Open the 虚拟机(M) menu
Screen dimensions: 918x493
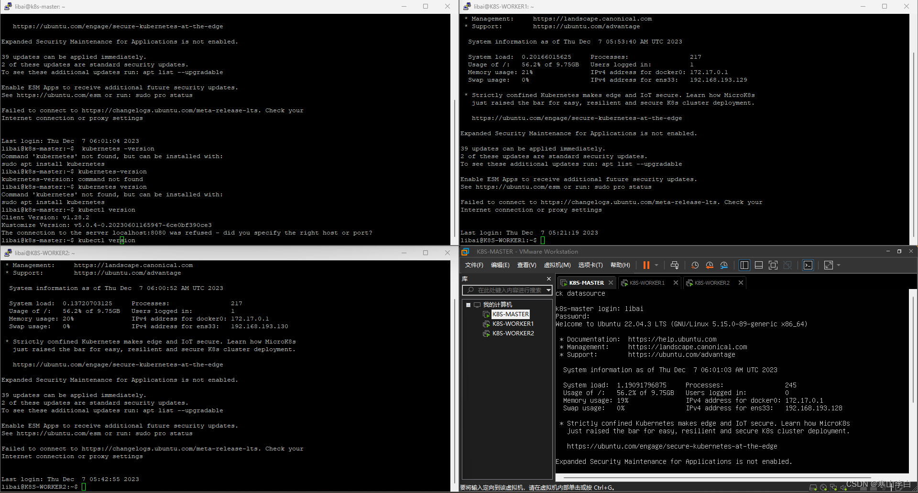click(557, 265)
